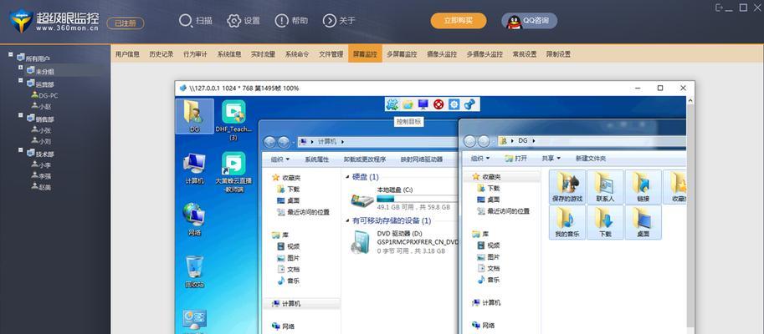Select the 桌面 folder icon in DG window
This screenshot has width=764, height=334.
[x=644, y=222]
